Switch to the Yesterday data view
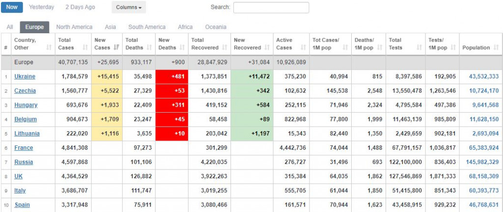The width and height of the screenshot is (503, 212). [x=42, y=7]
